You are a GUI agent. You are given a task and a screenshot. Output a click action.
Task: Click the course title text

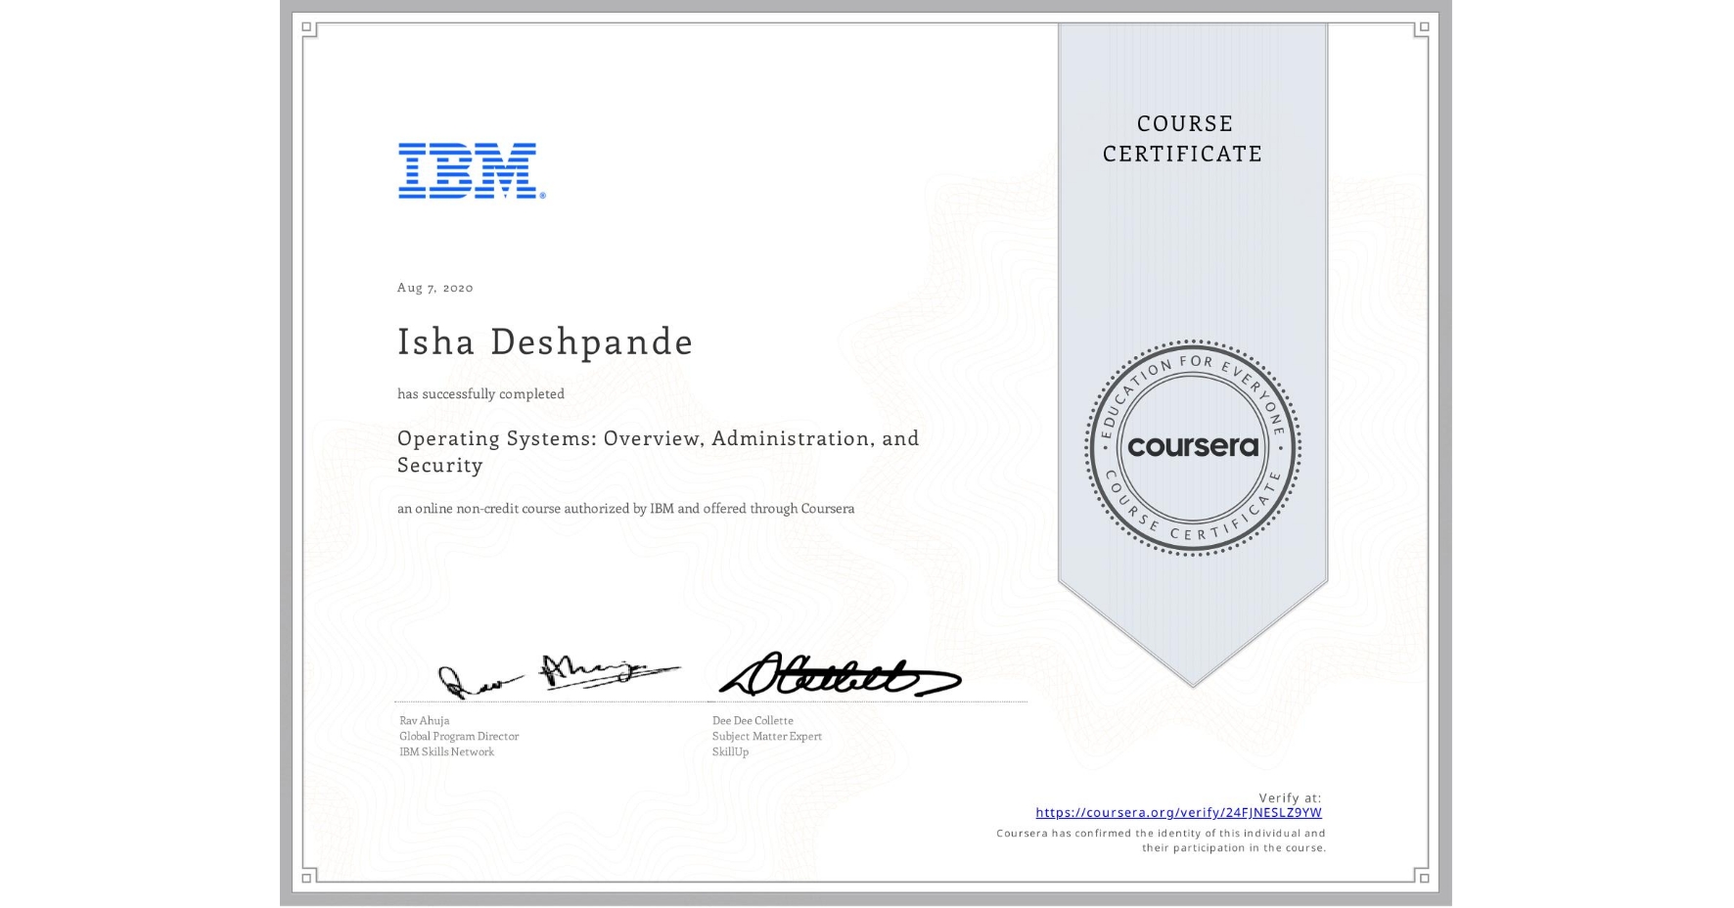[x=657, y=451]
